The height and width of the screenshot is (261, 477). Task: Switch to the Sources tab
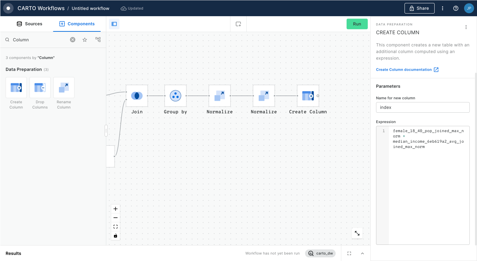(29, 24)
